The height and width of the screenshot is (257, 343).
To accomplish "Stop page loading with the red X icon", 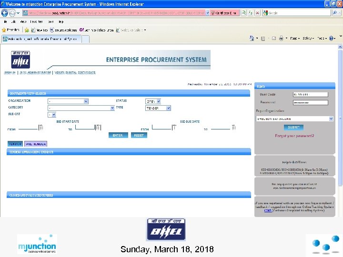I will tap(258, 13).
